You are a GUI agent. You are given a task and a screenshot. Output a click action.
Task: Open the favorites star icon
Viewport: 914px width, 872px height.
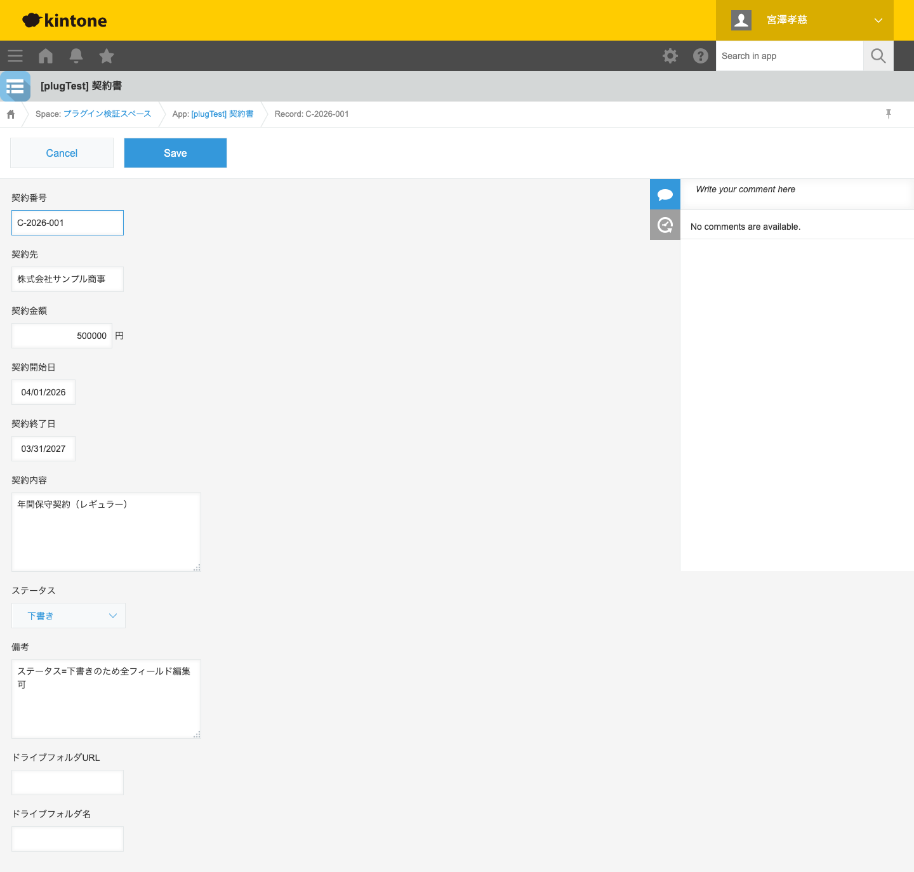[x=107, y=56]
